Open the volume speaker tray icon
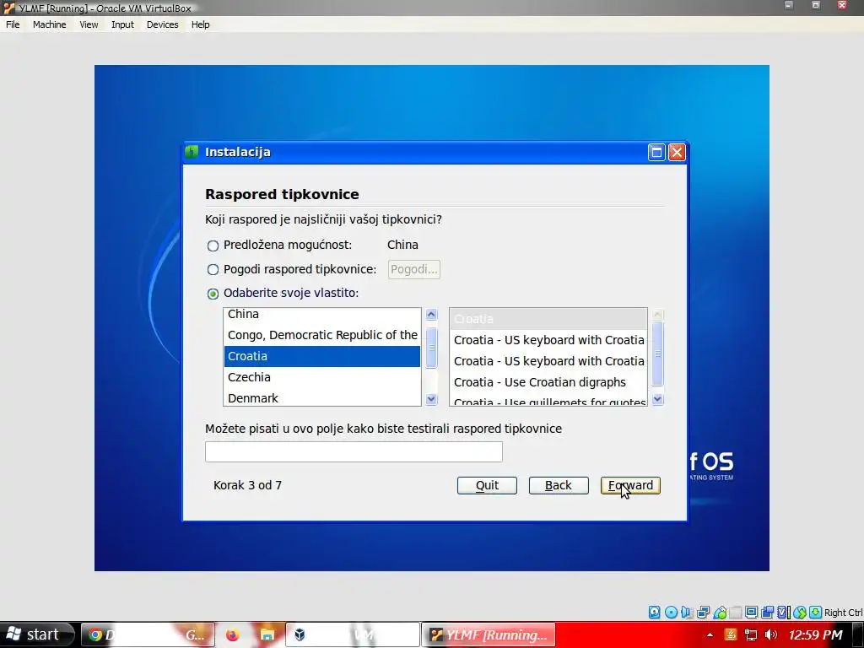The width and height of the screenshot is (864, 648). tap(771, 634)
